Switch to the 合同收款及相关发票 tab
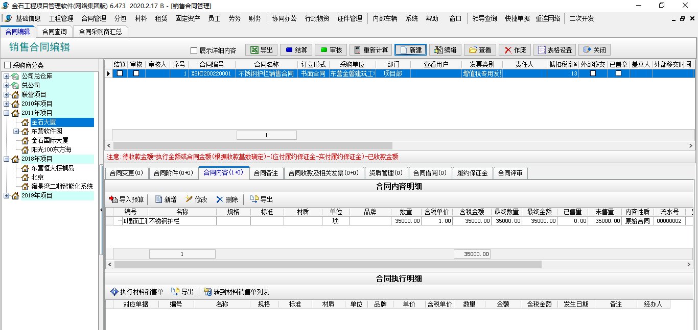The height and width of the screenshot is (330, 698). pos(323,173)
